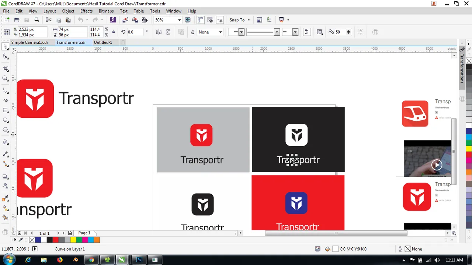This screenshot has height=265, width=472.
Task: Pick the red swatch in document palette
Action: (x=55, y=240)
